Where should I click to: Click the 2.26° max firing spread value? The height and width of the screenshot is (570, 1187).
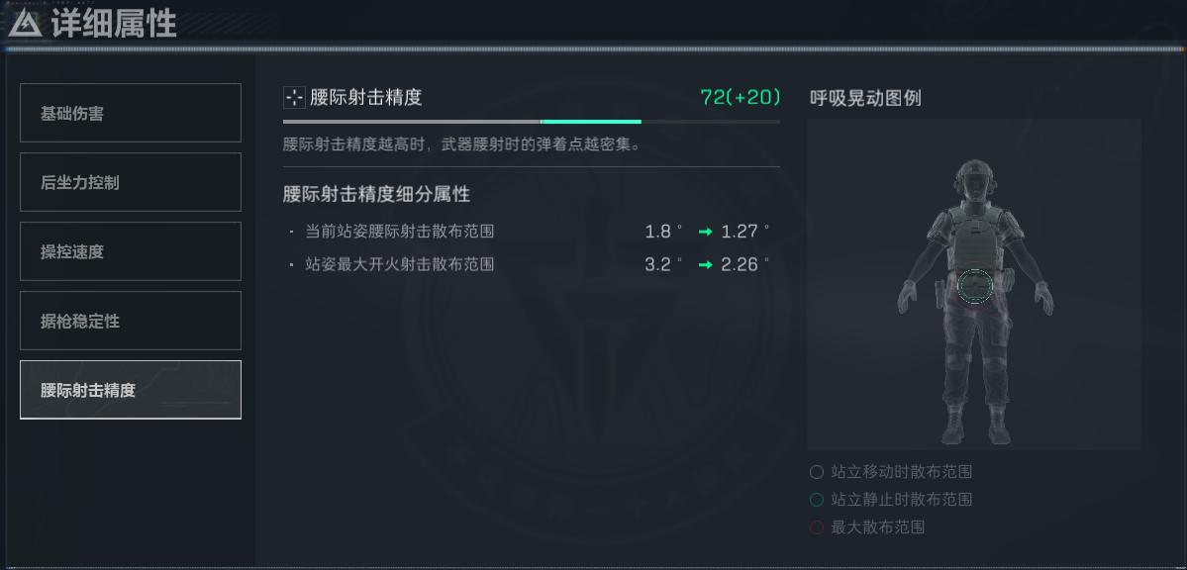tap(744, 265)
